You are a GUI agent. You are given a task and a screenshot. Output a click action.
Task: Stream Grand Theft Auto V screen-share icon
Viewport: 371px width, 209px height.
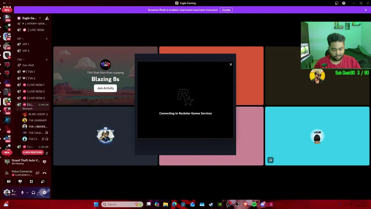coord(44,162)
